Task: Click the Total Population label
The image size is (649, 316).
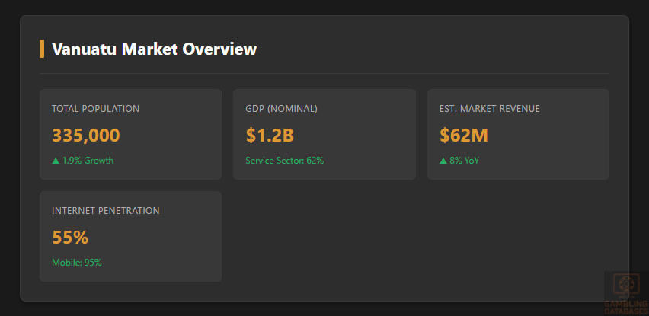Action: [95, 109]
